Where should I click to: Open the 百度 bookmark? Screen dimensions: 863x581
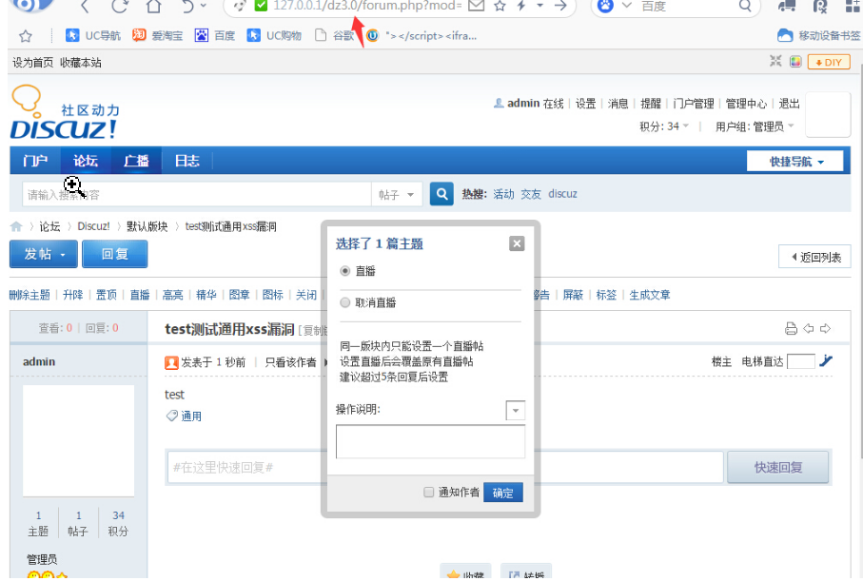click(215, 36)
